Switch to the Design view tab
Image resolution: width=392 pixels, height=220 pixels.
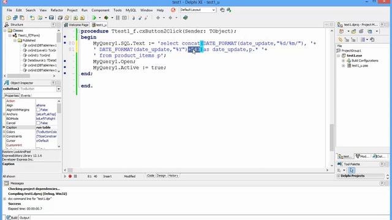click(161, 175)
